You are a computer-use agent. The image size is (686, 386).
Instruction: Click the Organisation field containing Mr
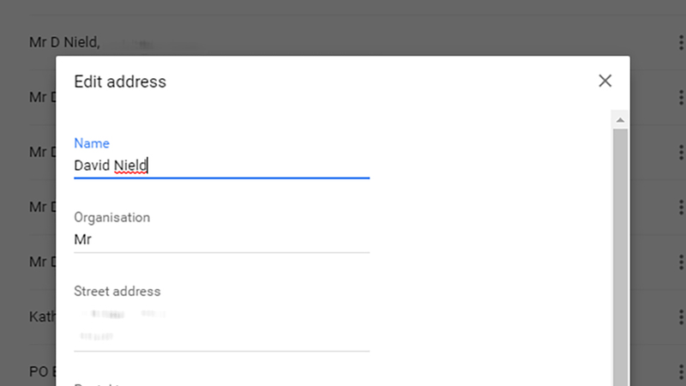click(222, 240)
